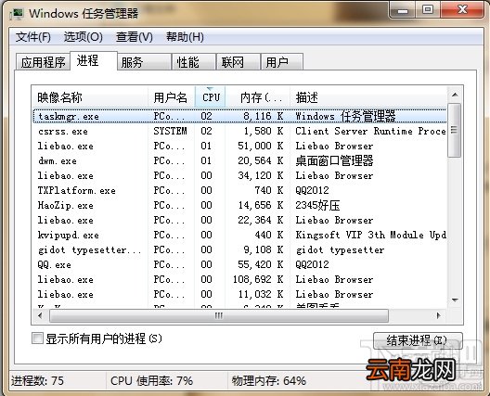
Task: Click the 2345好压 description
Action: (x=317, y=205)
